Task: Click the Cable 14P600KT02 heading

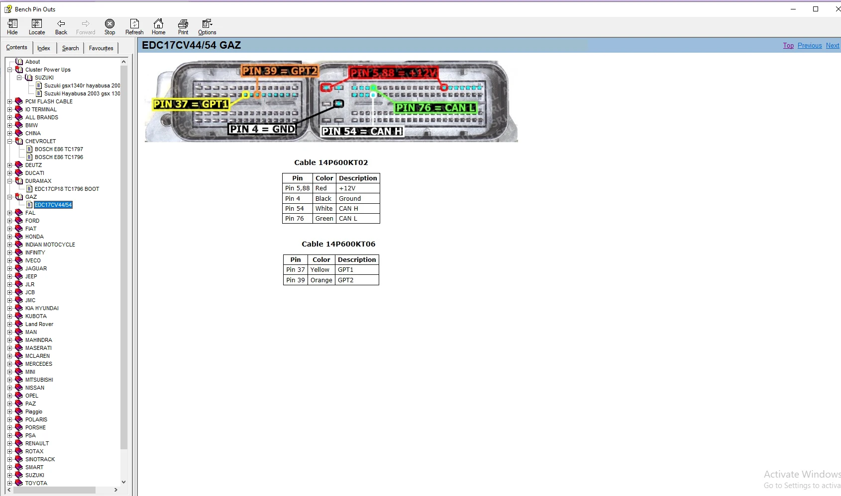Action: coord(331,163)
